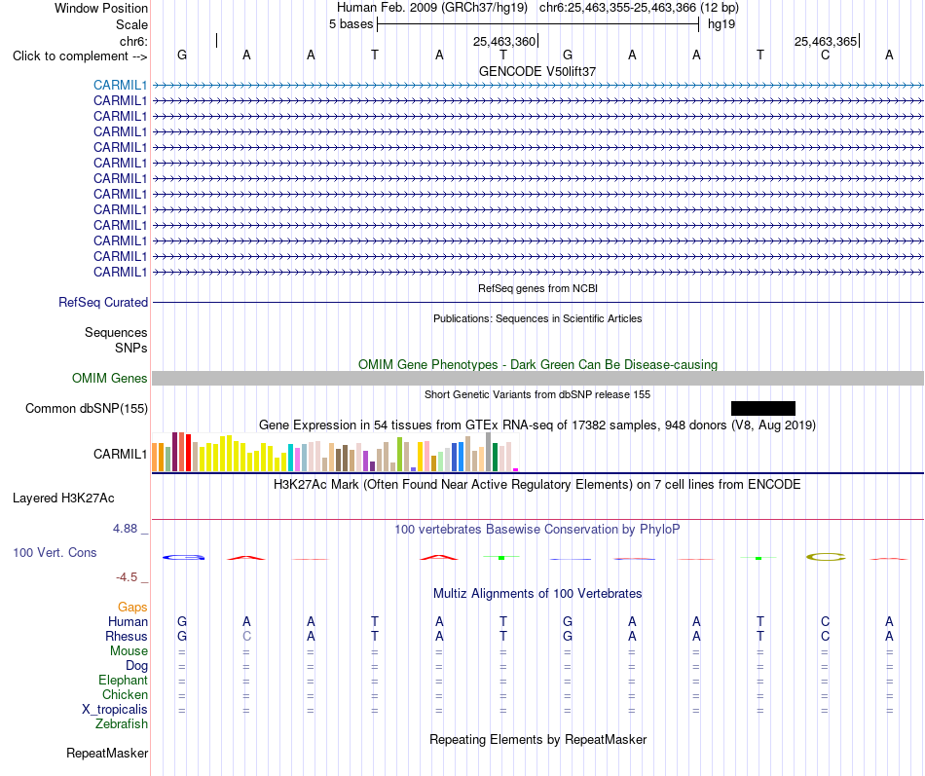Open the 'H3K27Ac Mark' ENCODE track title
Image resolution: width=925 pixels, height=776 pixels.
coord(537,485)
